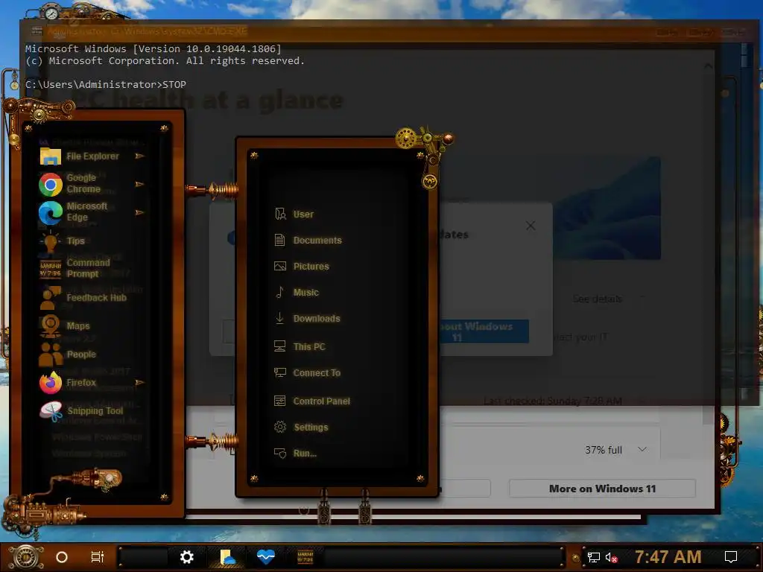Click the steampunk Start button
Screen dimensions: 763x572
click(x=26, y=557)
